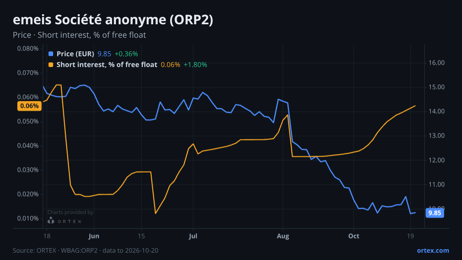Click the 0.080% left axis label
462x260 pixels.
pos(28,49)
